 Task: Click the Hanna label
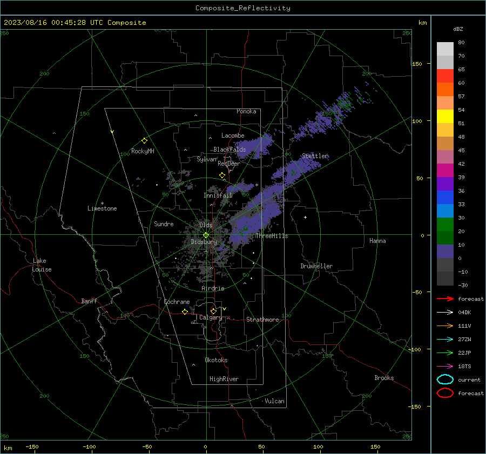click(377, 241)
